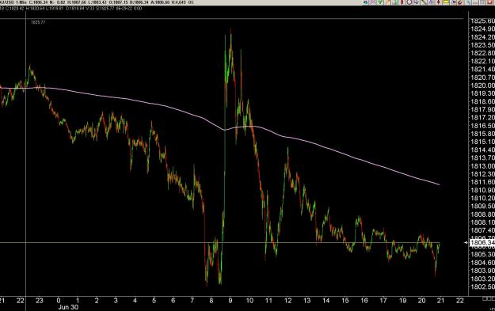Click the 1805.30 price axis label
This screenshot has height=311, width=495.
pyautogui.click(x=482, y=254)
